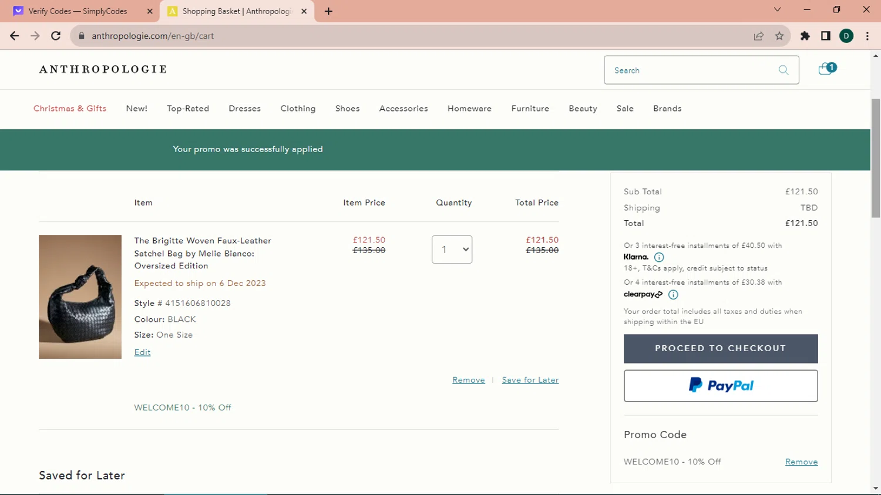This screenshot has height=495, width=881.
Task: Open the tab search chevron
Action: tap(777, 9)
